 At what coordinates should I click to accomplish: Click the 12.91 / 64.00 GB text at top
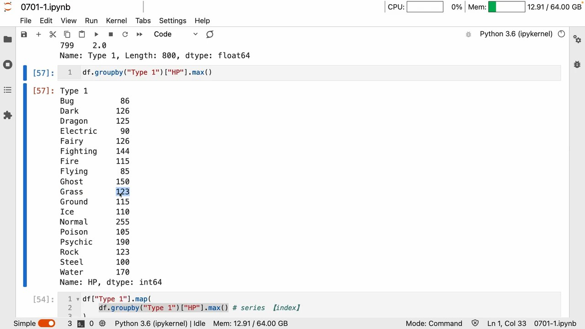point(554,7)
